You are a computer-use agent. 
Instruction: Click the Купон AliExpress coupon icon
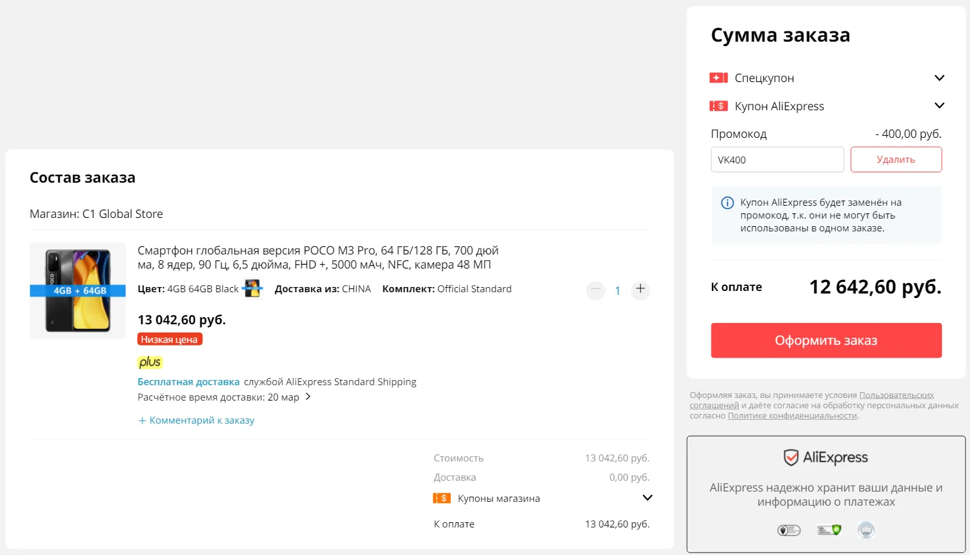[718, 106]
